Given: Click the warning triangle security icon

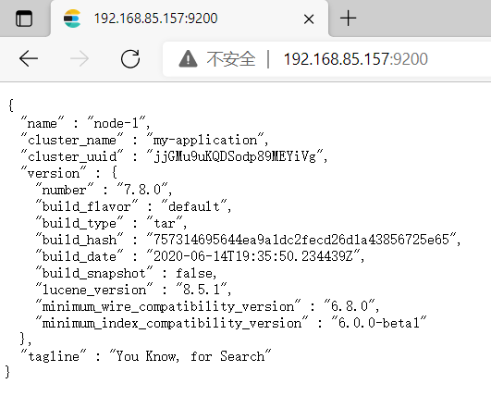Looking at the screenshot, I should [188, 58].
